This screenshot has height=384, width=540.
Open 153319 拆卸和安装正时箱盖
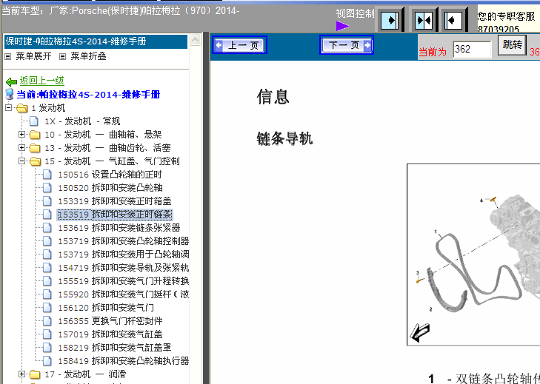pyautogui.click(x=115, y=201)
